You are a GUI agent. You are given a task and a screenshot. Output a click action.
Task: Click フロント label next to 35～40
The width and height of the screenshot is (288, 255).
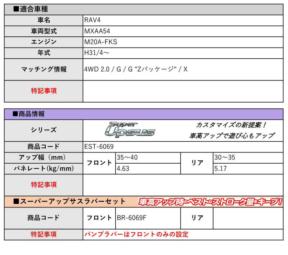click(99, 163)
